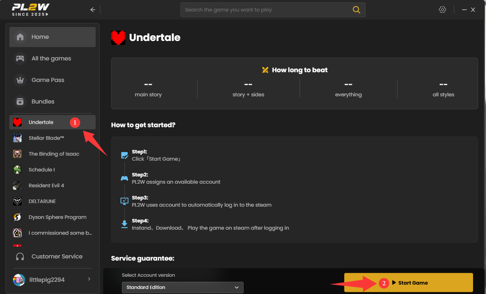This screenshot has height=294, width=486.
Task: Click the Home house icon
Action: [20, 37]
